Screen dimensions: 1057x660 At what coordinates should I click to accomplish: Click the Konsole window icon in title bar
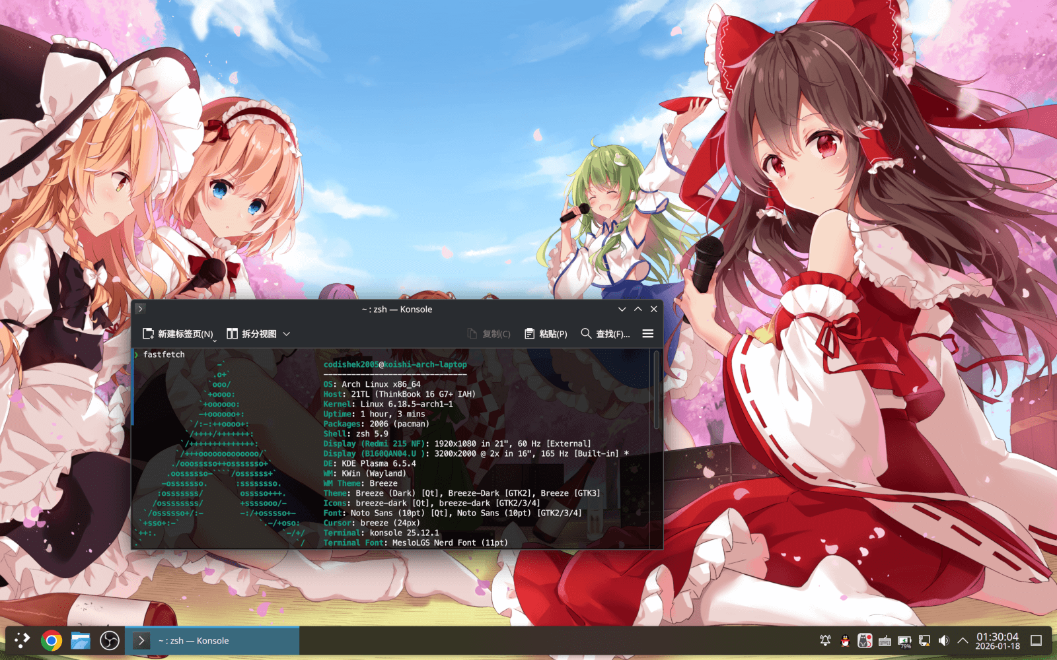[140, 309]
